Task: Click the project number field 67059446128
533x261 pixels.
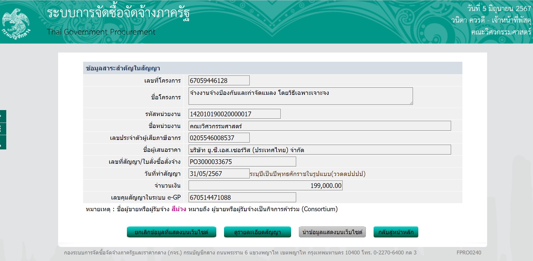Action: [219, 81]
